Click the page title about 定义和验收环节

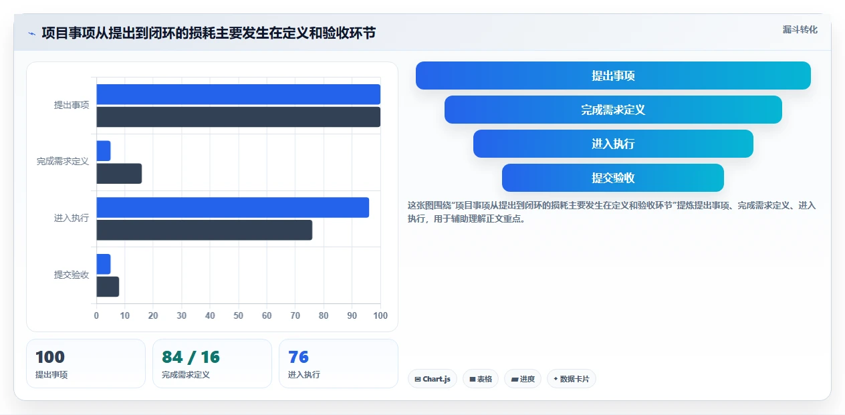tap(209, 33)
